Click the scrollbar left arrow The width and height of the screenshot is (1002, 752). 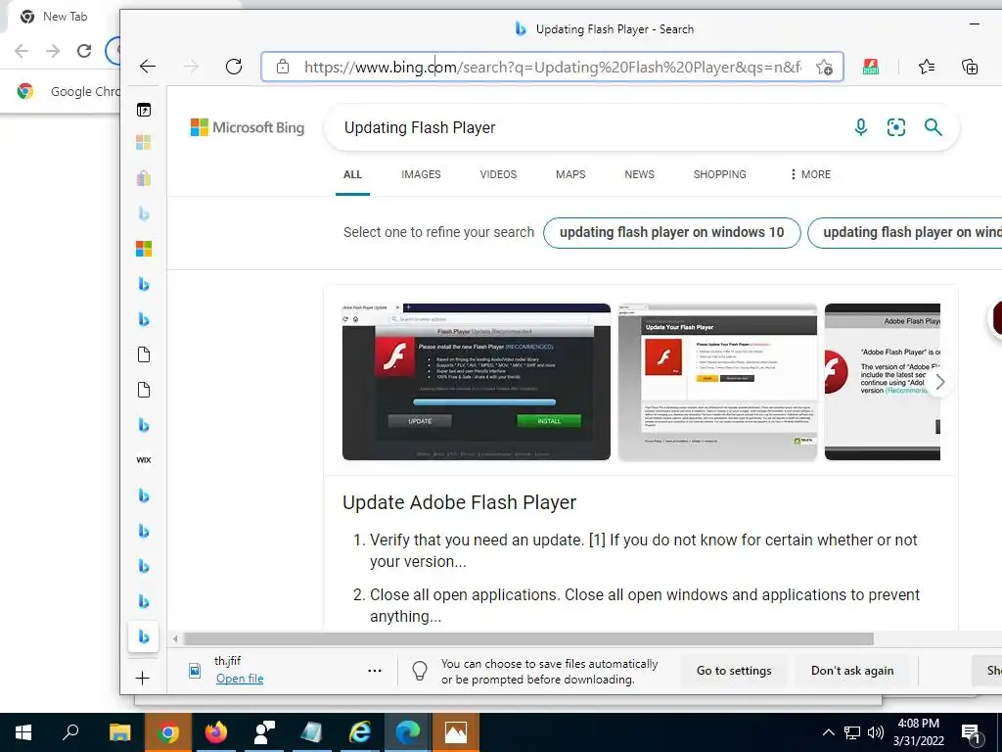click(x=175, y=638)
